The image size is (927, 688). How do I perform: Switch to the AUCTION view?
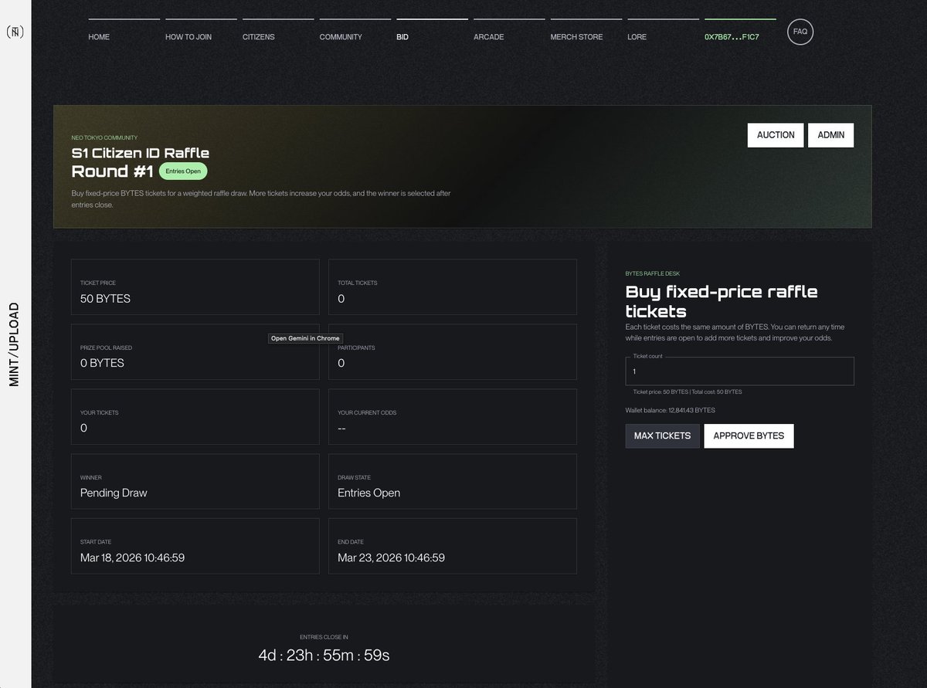pyautogui.click(x=776, y=134)
